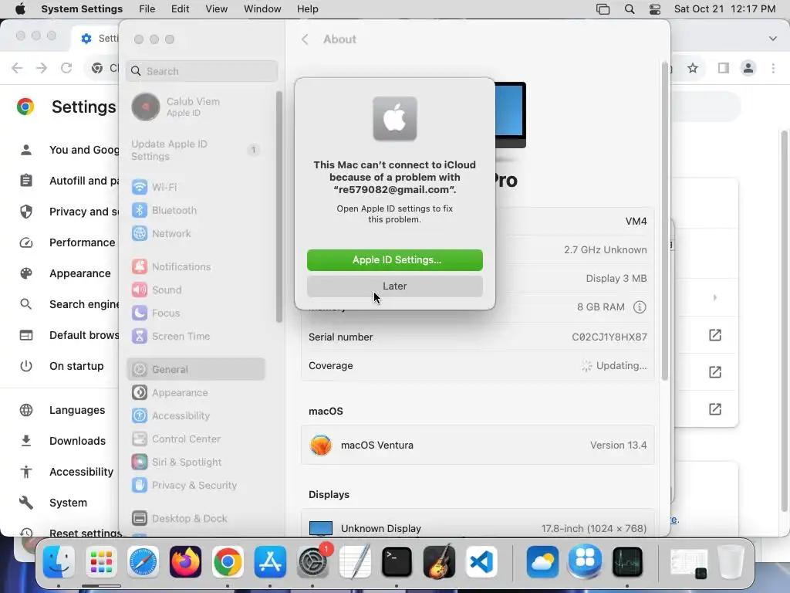The width and height of the screenshot is (790, 593).
Task: Click the System Settings search field
Action: tap(201, 71)
